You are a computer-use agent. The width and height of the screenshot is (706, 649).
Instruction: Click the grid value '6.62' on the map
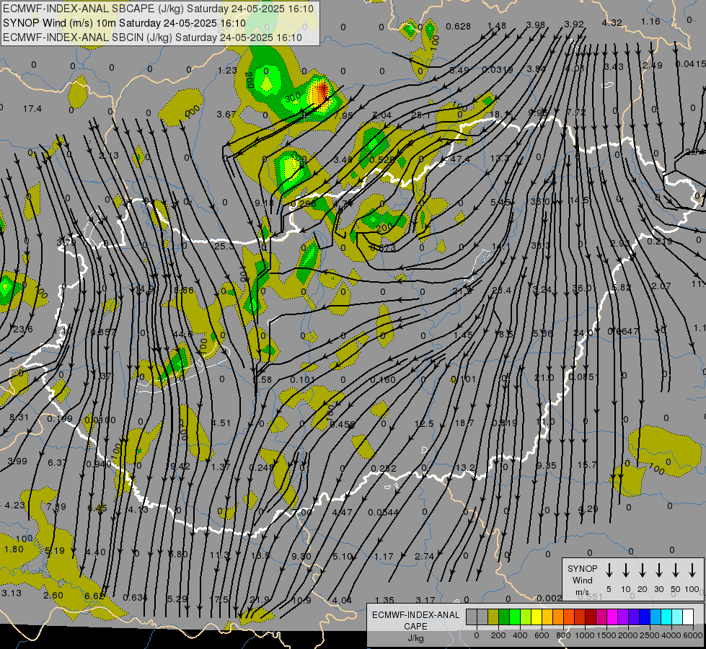(x=94, y=596)
